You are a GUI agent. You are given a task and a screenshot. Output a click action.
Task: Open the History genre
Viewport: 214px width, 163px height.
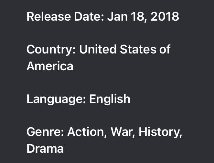click(160, 132)
